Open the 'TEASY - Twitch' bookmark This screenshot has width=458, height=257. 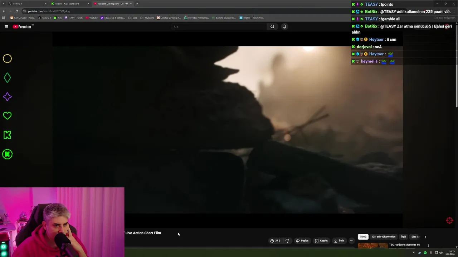click(74, 18)
